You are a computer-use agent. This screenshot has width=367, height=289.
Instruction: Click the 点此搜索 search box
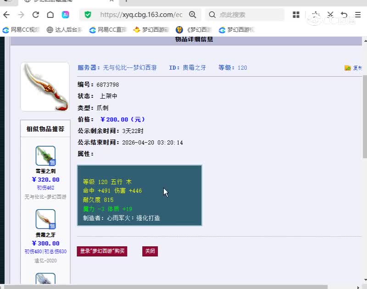[245, 15]
